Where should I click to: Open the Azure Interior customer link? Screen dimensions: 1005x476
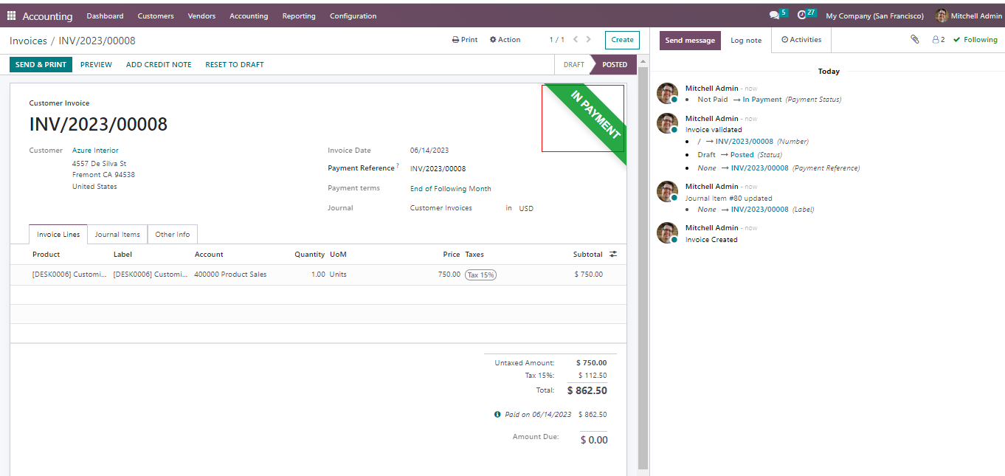tap(95, 151)
